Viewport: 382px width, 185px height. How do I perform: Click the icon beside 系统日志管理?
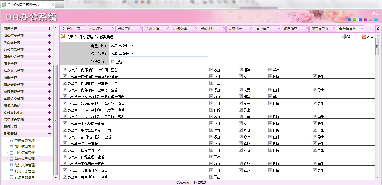[11, 171]
